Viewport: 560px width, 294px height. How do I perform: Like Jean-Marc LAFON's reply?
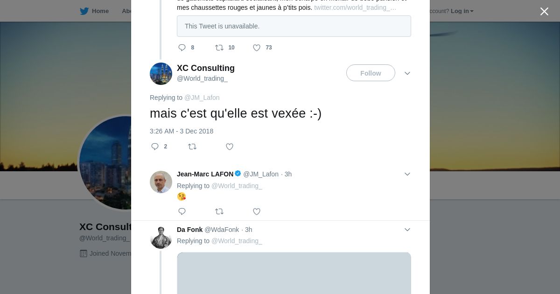257,211
